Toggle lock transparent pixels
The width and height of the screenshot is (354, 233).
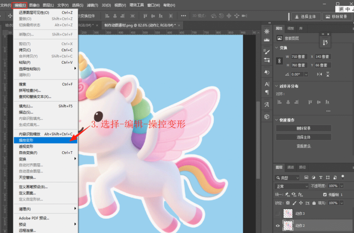(x=288, y=203)
